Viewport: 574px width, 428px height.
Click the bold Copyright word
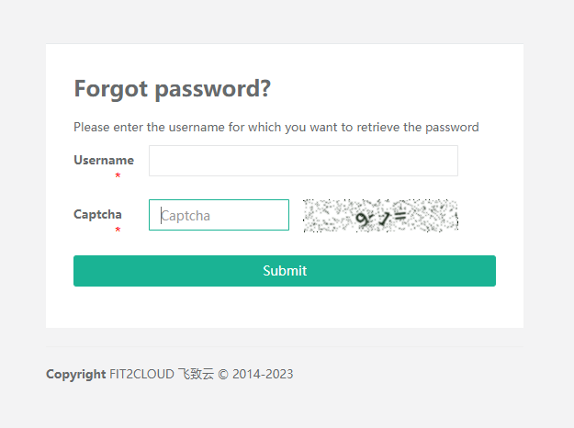click(75, 374)
